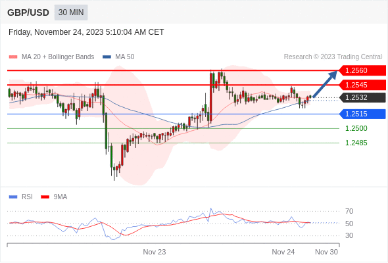Image resolution: width=388 pixels, height=263 pixels.
Task: Click the 9MA legend label
Action: click(x=61, y=197)
